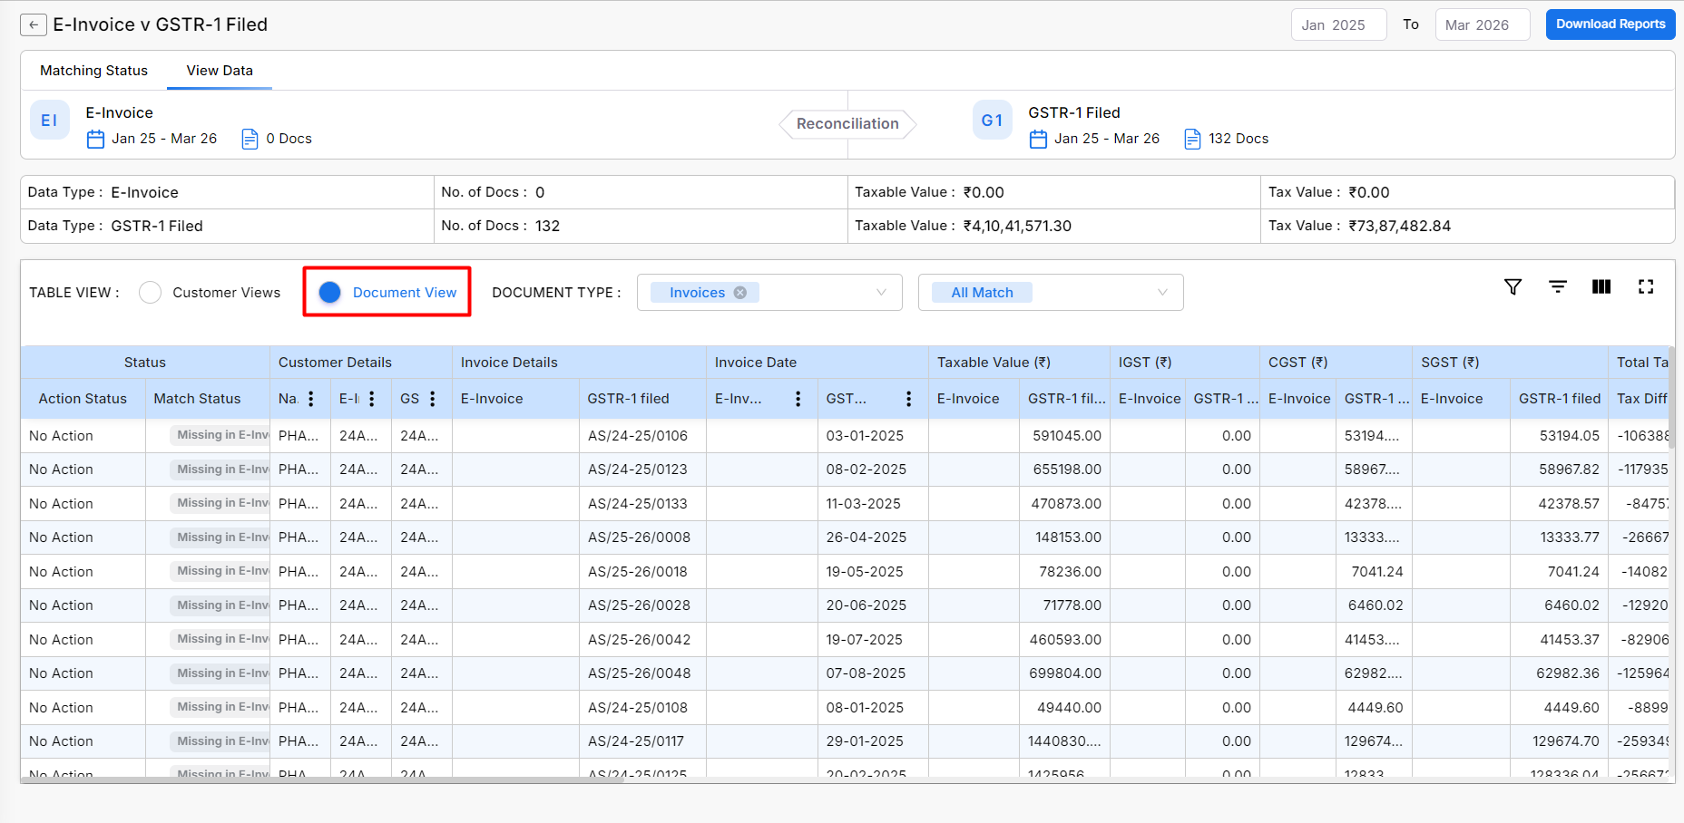The image size is (1684, 823).
Task: Remove the Invoices tag from Document Type
Action: (x=740, y=293)
